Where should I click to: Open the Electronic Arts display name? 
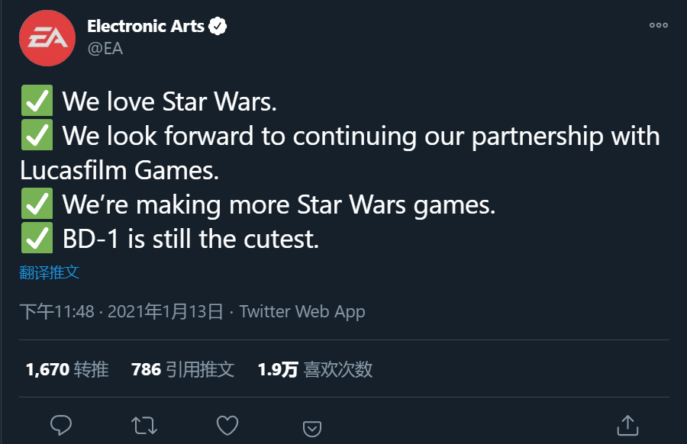click(x=146, y=27)
